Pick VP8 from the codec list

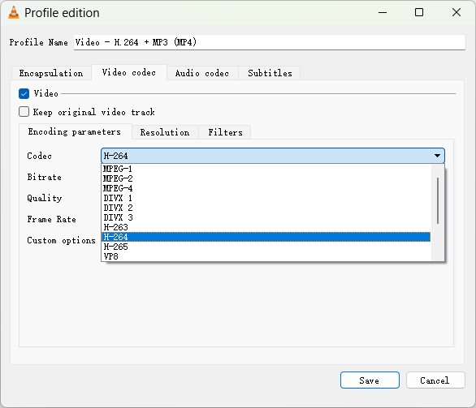[266, 256]
